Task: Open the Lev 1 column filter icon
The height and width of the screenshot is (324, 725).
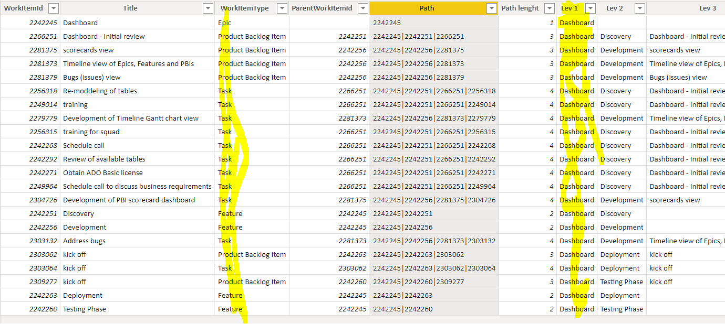Action: (591, 8)
